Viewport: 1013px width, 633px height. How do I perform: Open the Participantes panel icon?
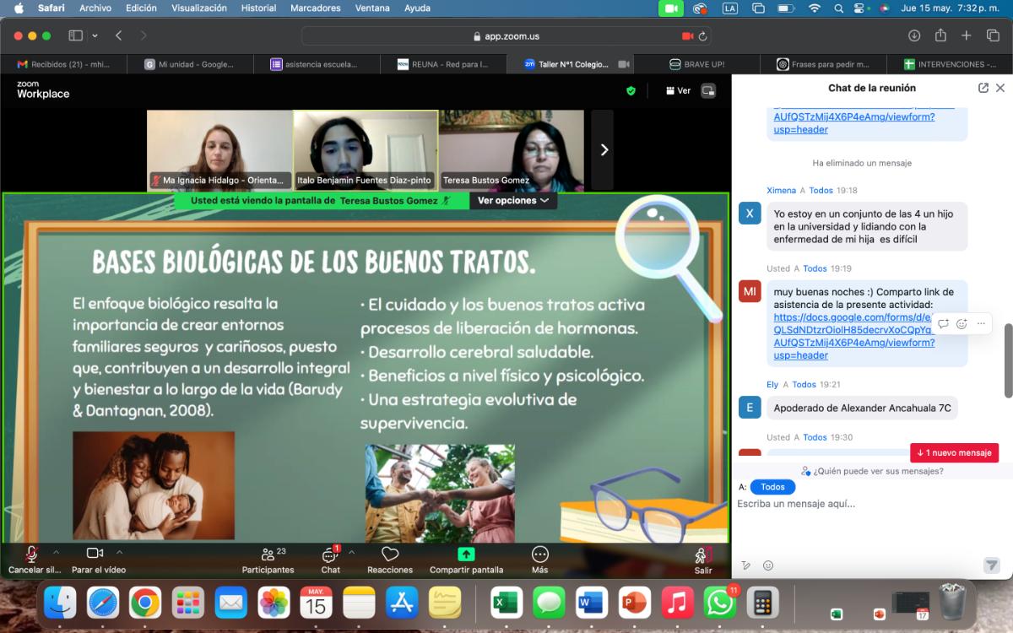pos(268,555)
